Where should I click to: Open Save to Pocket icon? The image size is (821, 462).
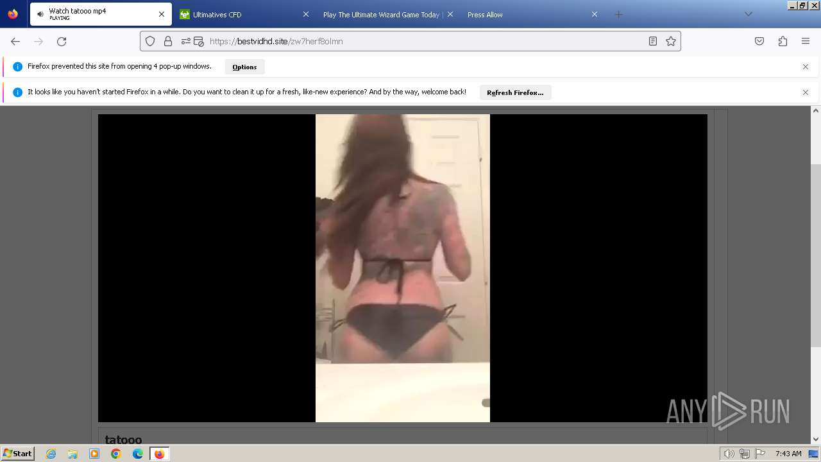click(x=759, y=41)
